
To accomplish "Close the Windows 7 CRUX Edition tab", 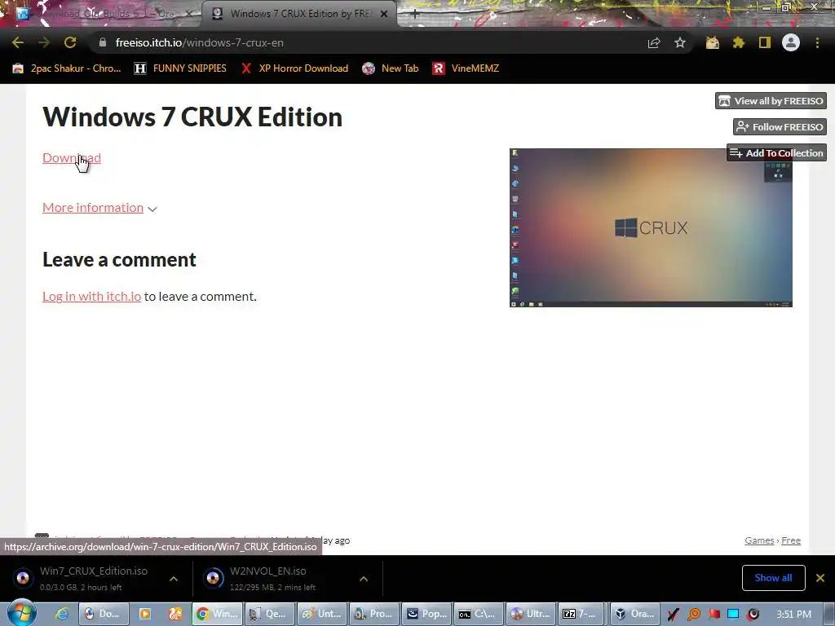I will (x=384, y=14).
